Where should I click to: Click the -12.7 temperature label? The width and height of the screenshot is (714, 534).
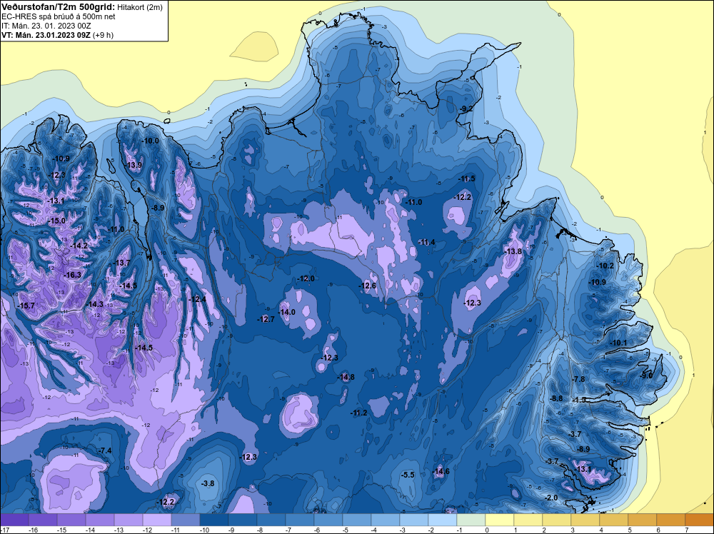266,319
